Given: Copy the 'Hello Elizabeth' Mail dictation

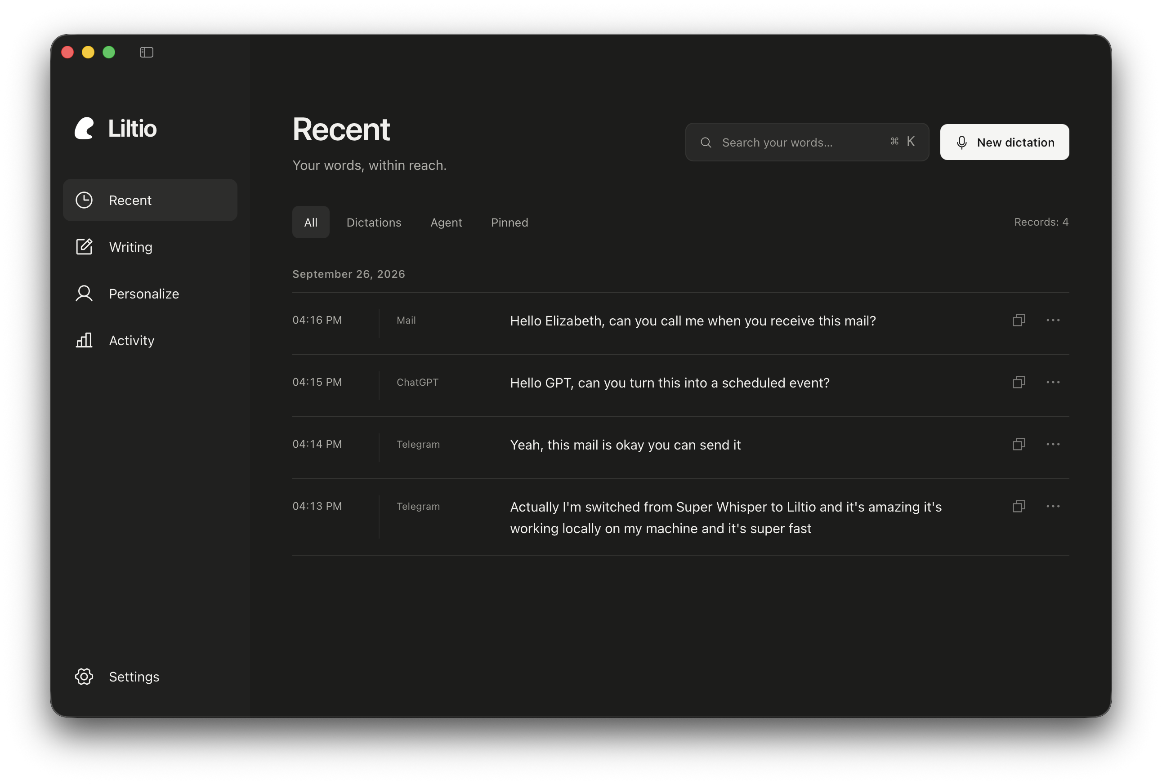Looking at the screenshot, I should coord(1019,320).
